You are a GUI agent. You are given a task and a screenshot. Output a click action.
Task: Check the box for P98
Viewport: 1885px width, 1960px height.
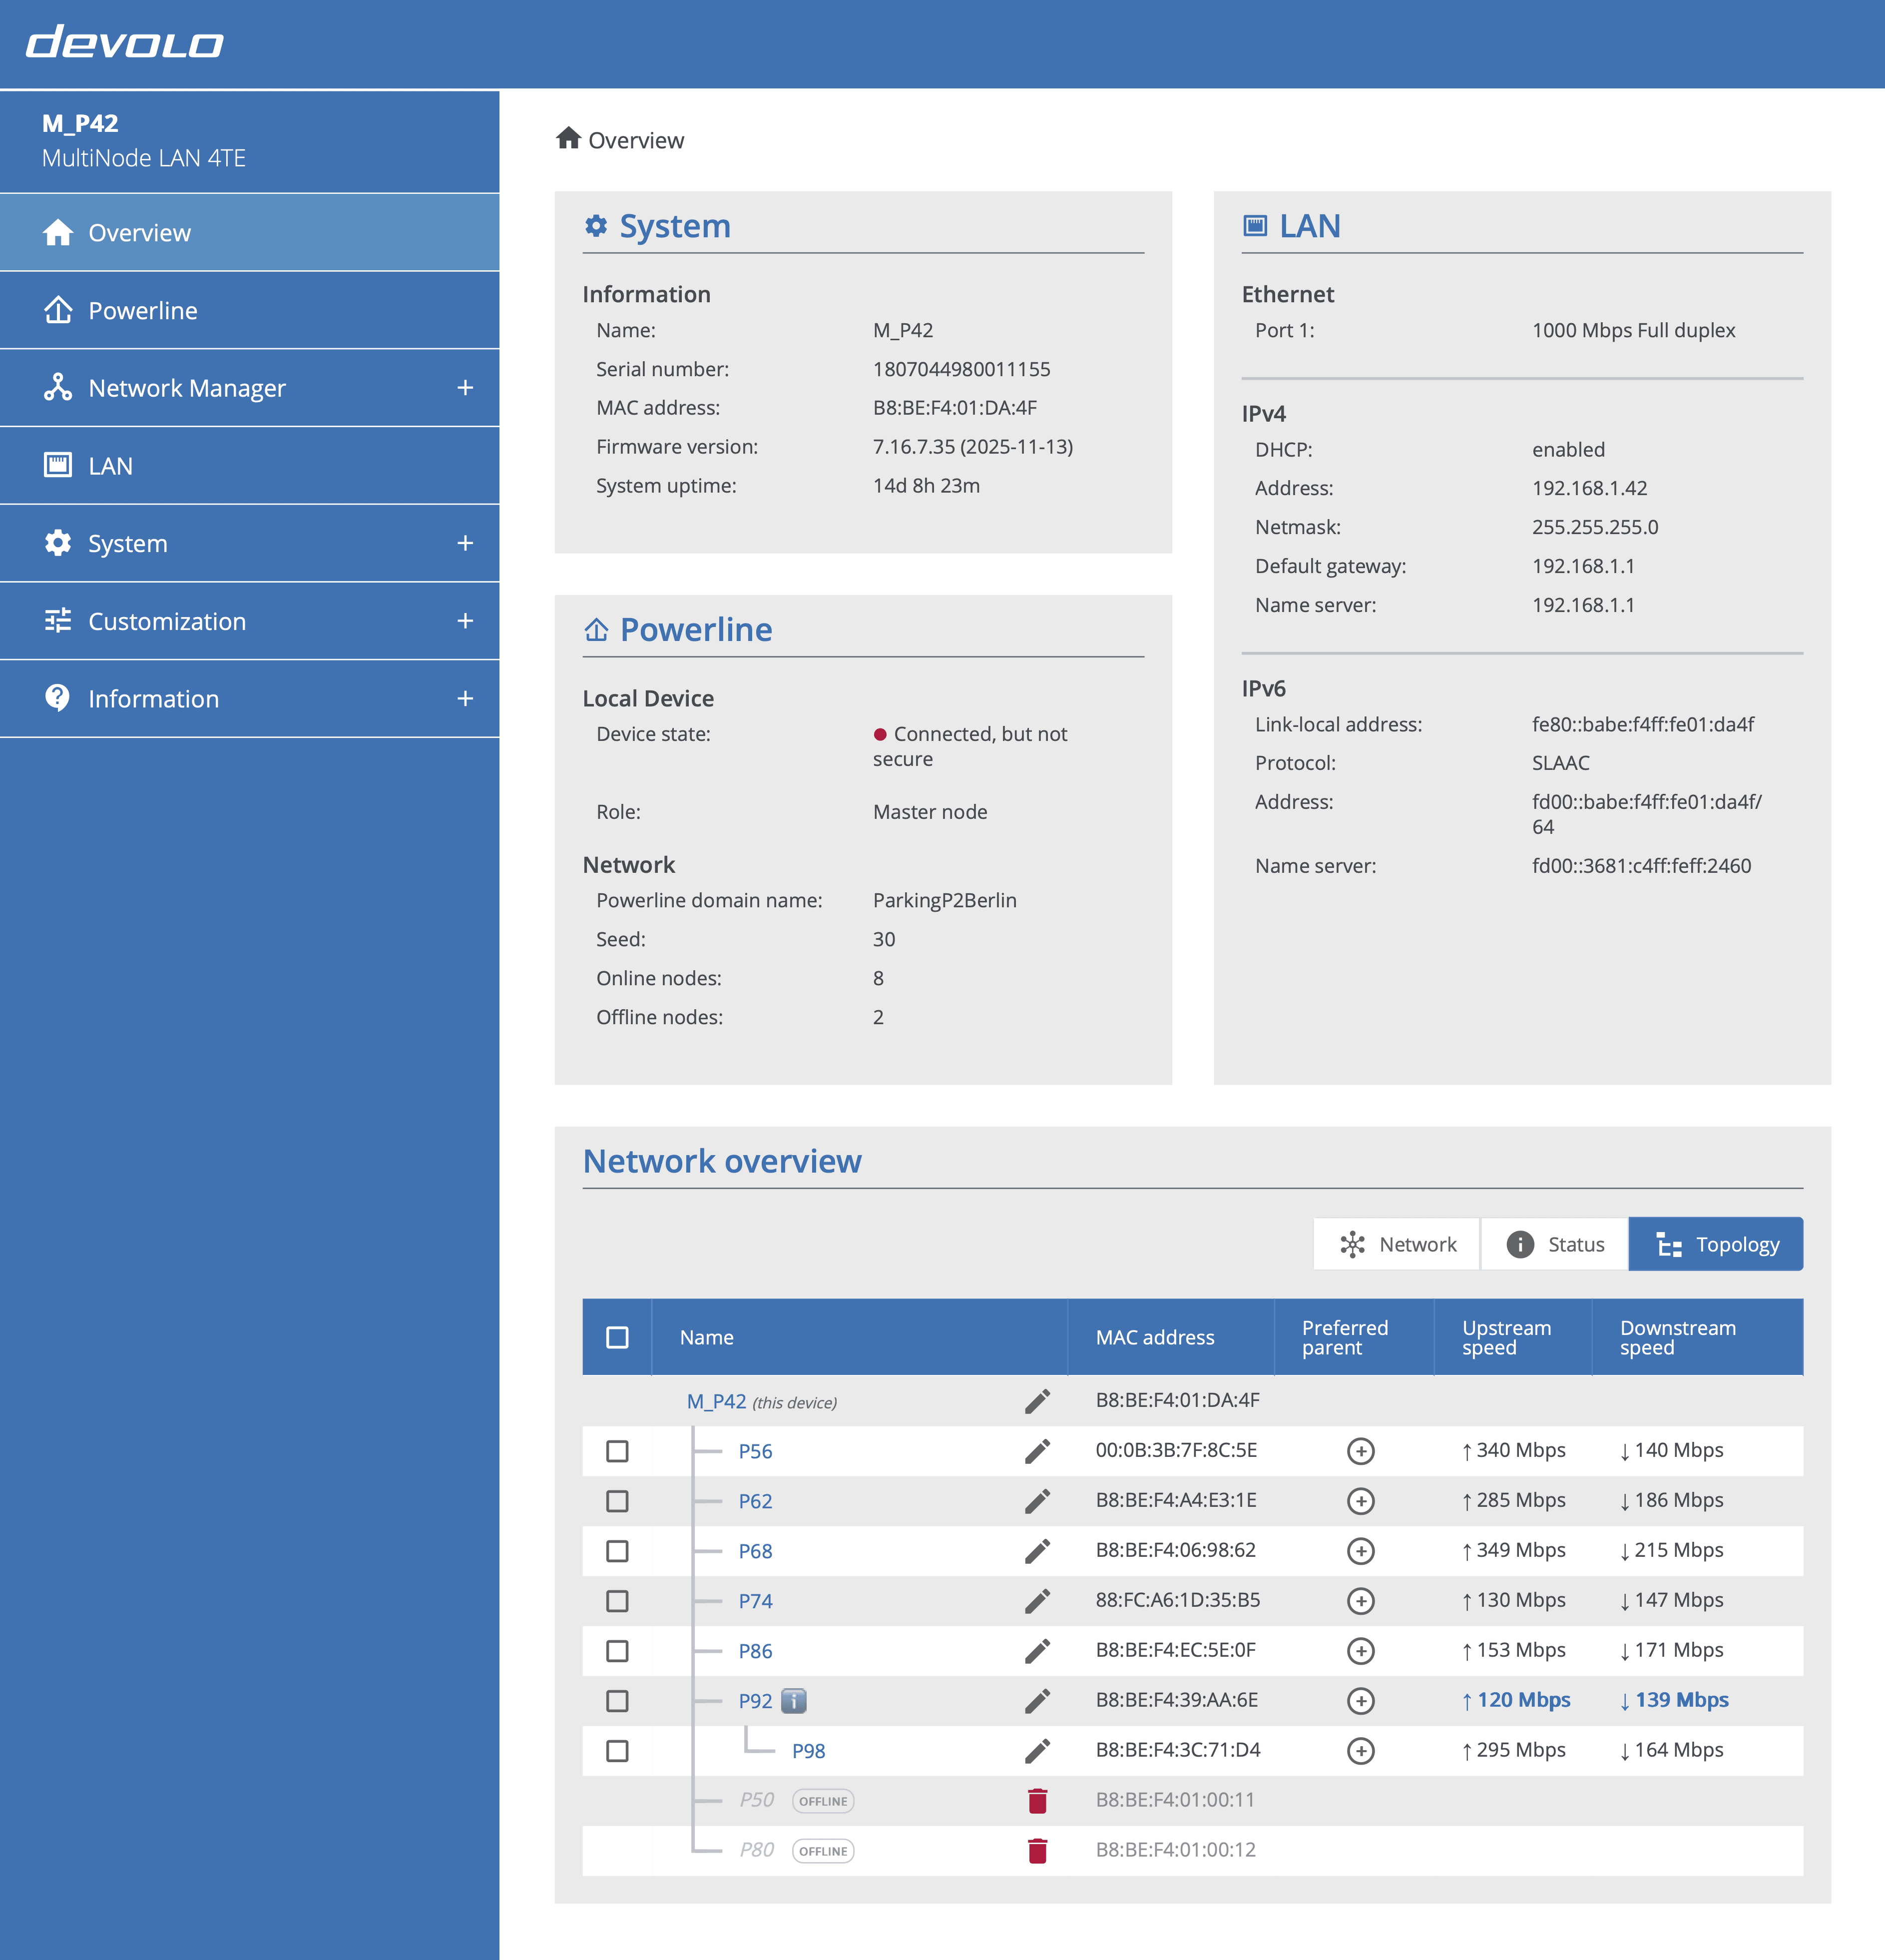(618, 1751)
